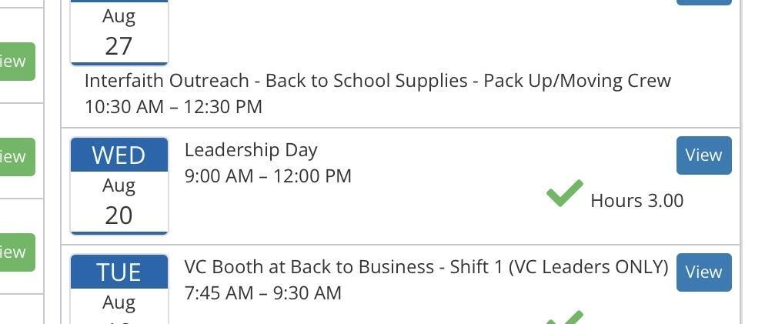Open the Interfaith Outreach Back to School Supplies event
This screenshot has height=324, width=775.
(x=377, y=81)
